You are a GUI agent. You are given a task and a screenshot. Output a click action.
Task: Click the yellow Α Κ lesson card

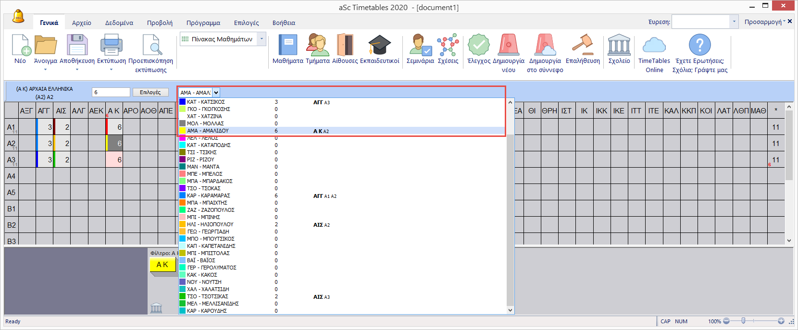[162, 265]
